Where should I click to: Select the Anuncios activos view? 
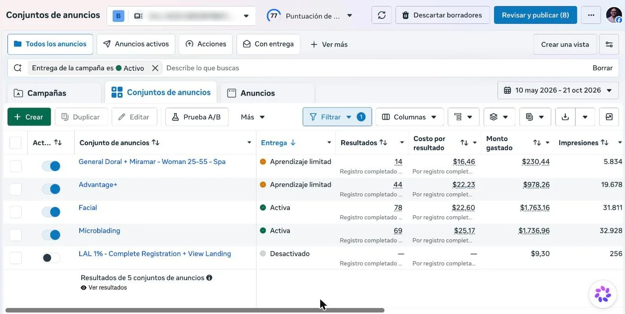[x=136, y=44]
